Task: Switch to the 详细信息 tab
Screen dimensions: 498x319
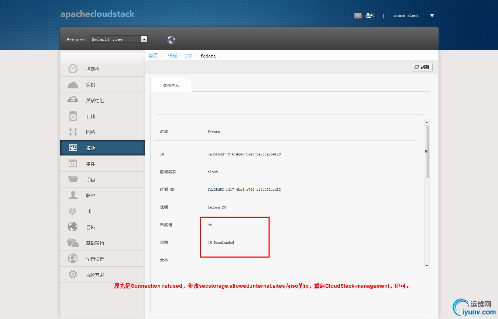Action: pyautogui.click(x=171, y=85)
